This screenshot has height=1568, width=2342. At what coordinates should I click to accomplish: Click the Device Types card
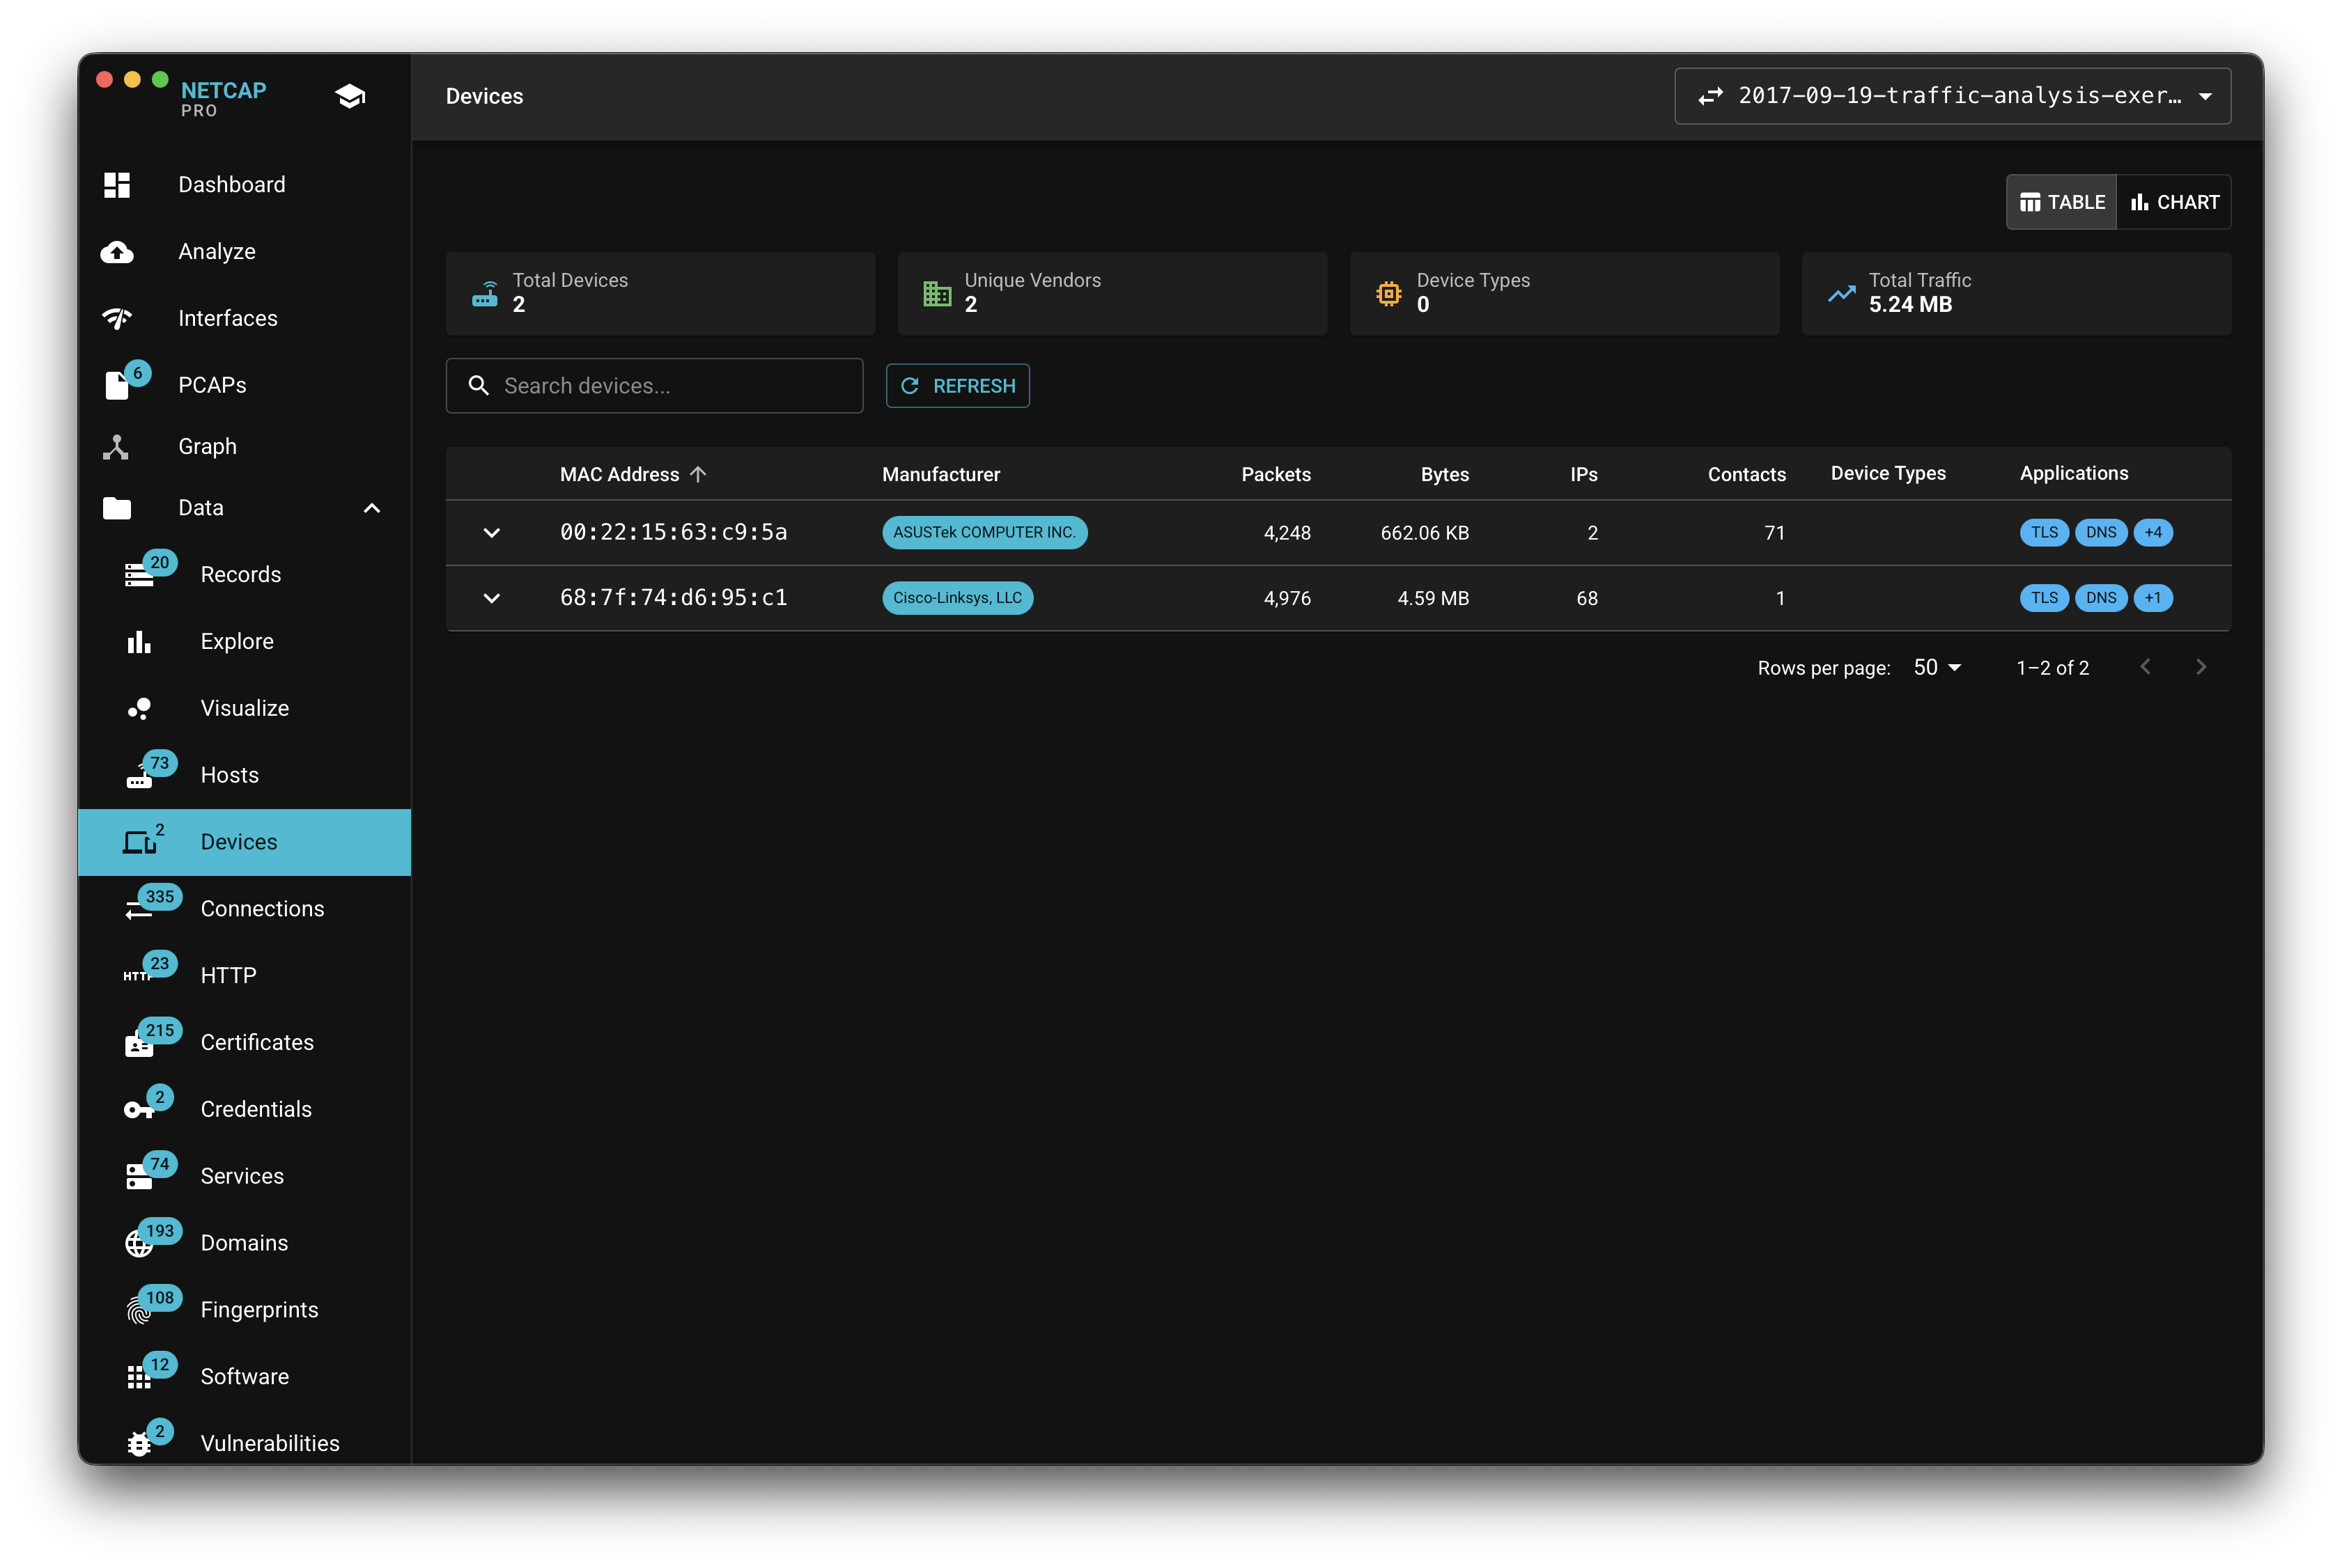[x=1565, y=293]
